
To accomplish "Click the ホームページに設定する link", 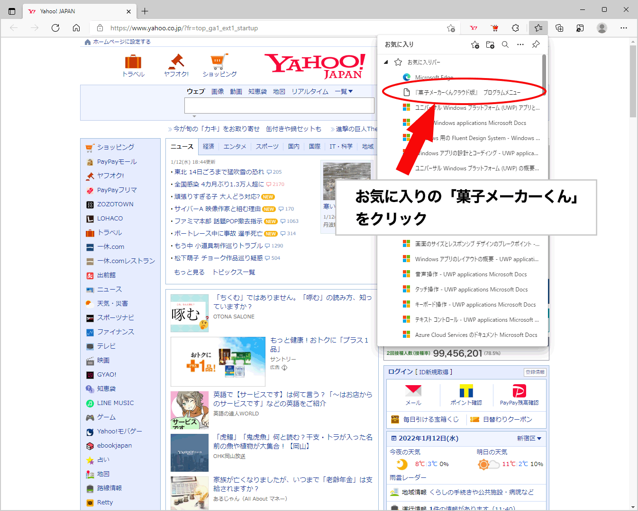I will (x=122, y=42).
